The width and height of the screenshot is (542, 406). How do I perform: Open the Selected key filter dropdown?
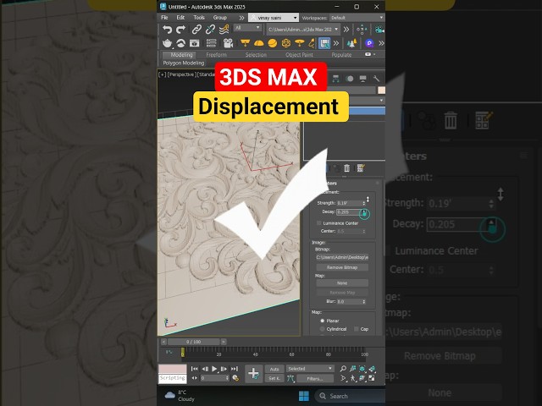(x=310, y=369)
